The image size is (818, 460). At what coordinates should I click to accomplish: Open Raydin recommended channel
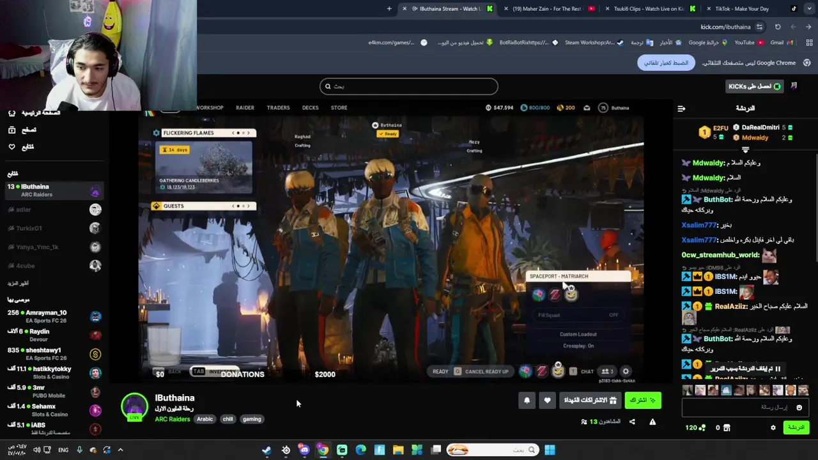coord(54,335)
